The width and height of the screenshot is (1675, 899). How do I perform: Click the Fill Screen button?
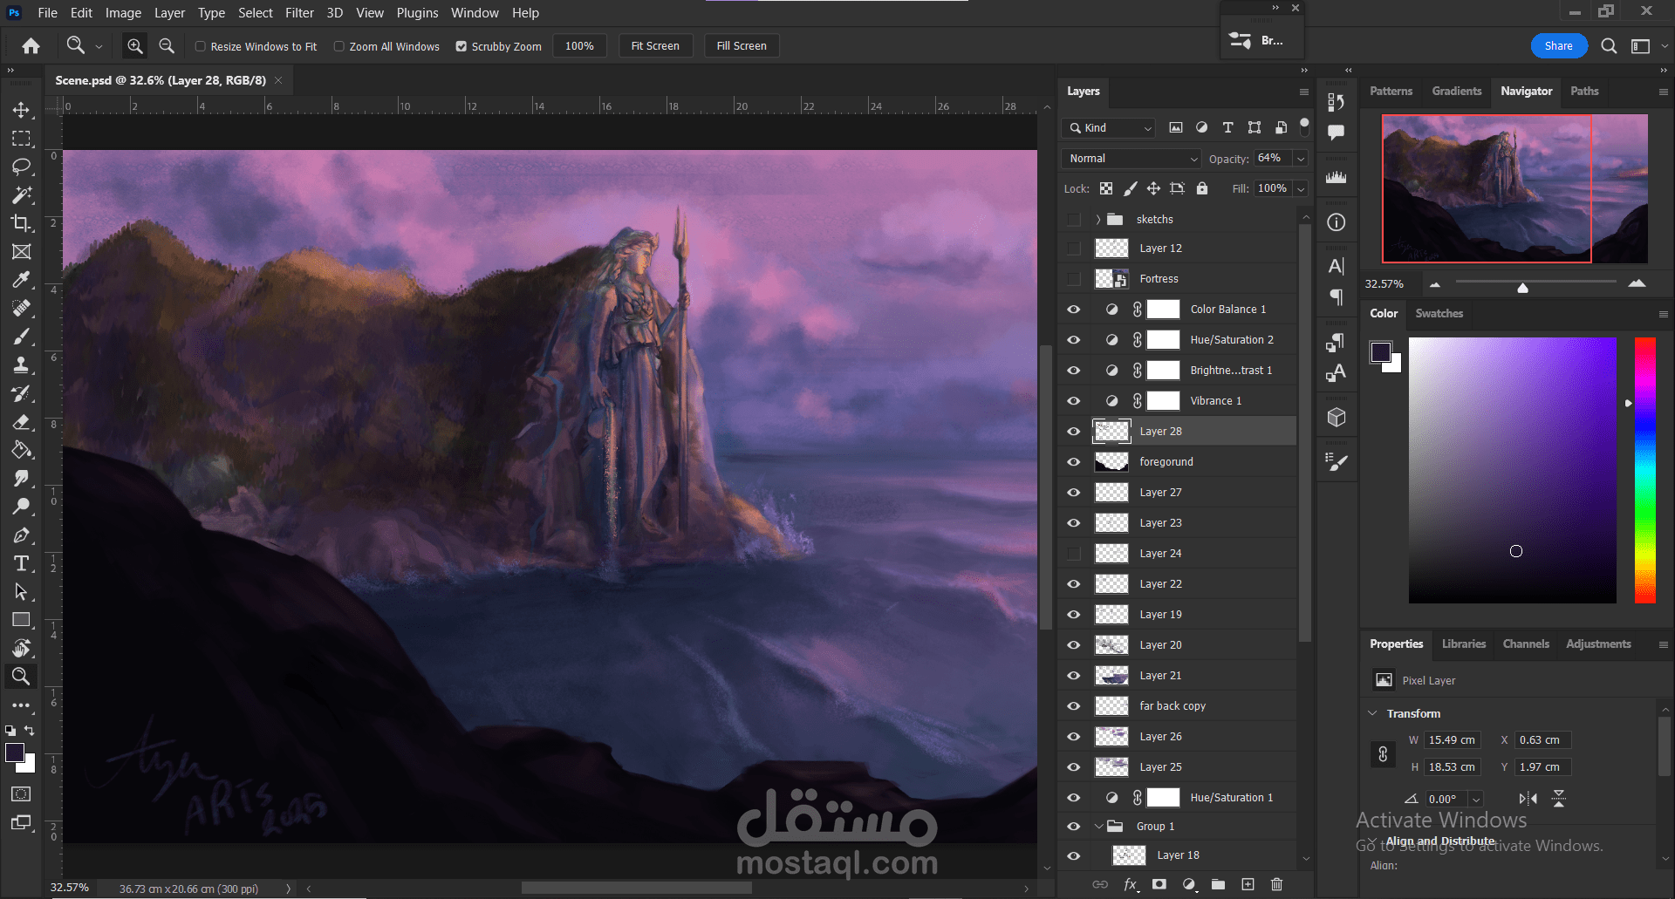click(742, 46)
